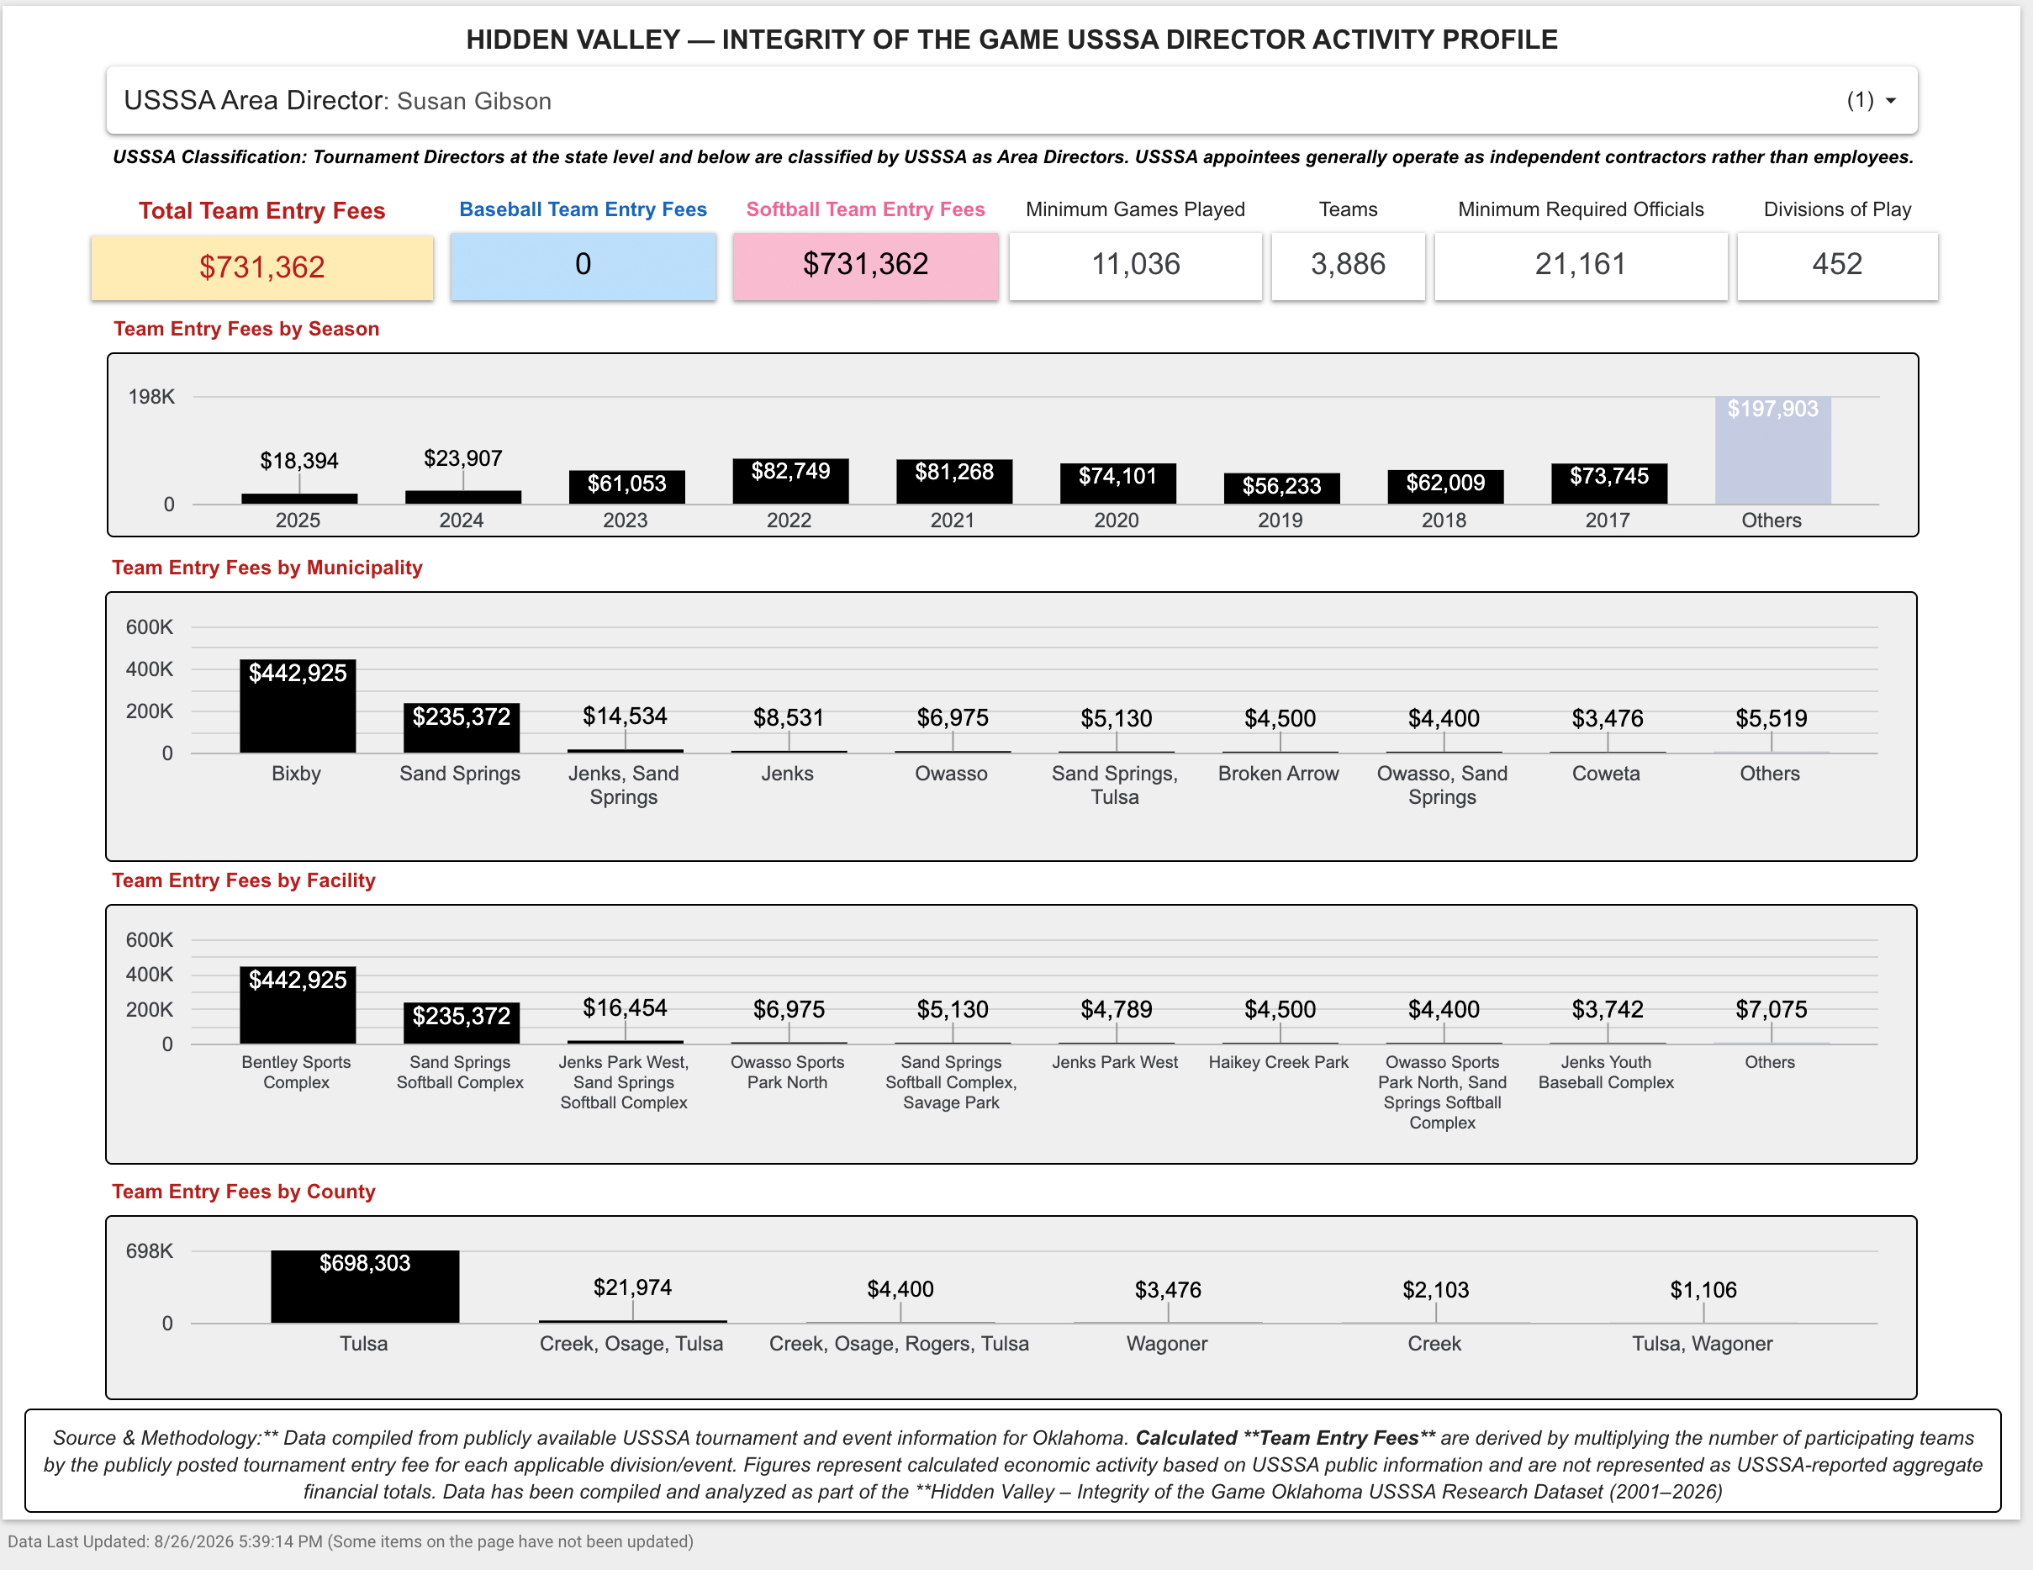
Task: Select the 2017 bar labeled $73,745
Action: [x=1609, y=484]
